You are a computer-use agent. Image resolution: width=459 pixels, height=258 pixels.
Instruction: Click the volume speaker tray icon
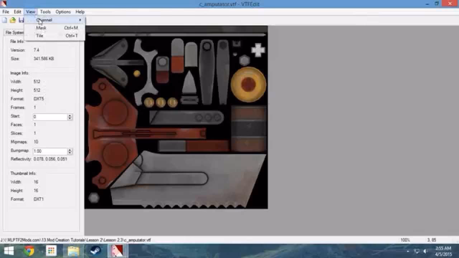pos(425,251)
